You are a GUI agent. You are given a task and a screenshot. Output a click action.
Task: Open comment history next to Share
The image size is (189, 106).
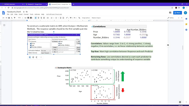point(170,13)
